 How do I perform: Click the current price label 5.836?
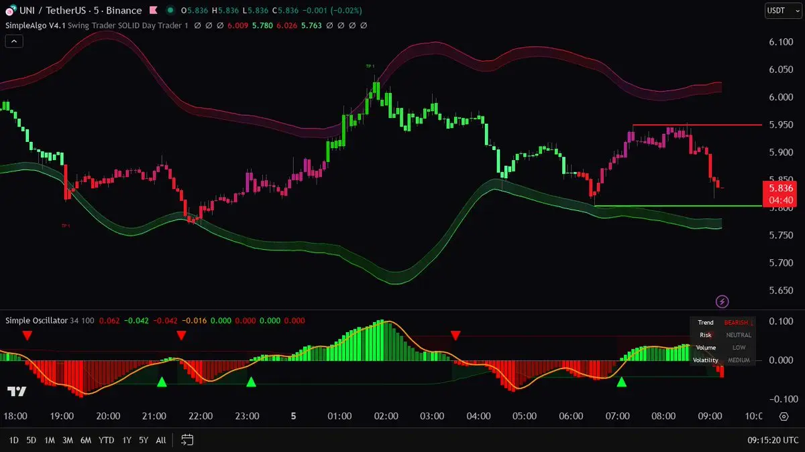click(782, 188)
